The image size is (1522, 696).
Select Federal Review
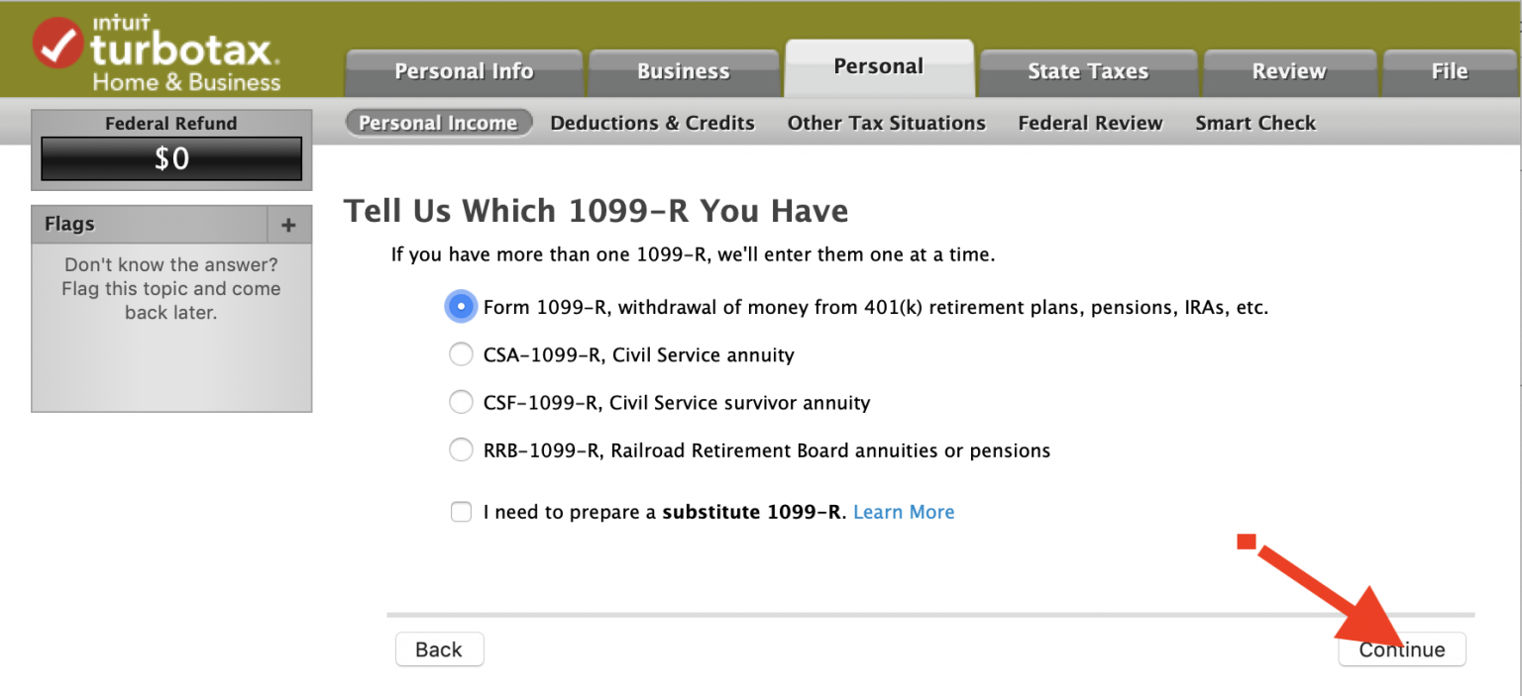point(1090,122)
